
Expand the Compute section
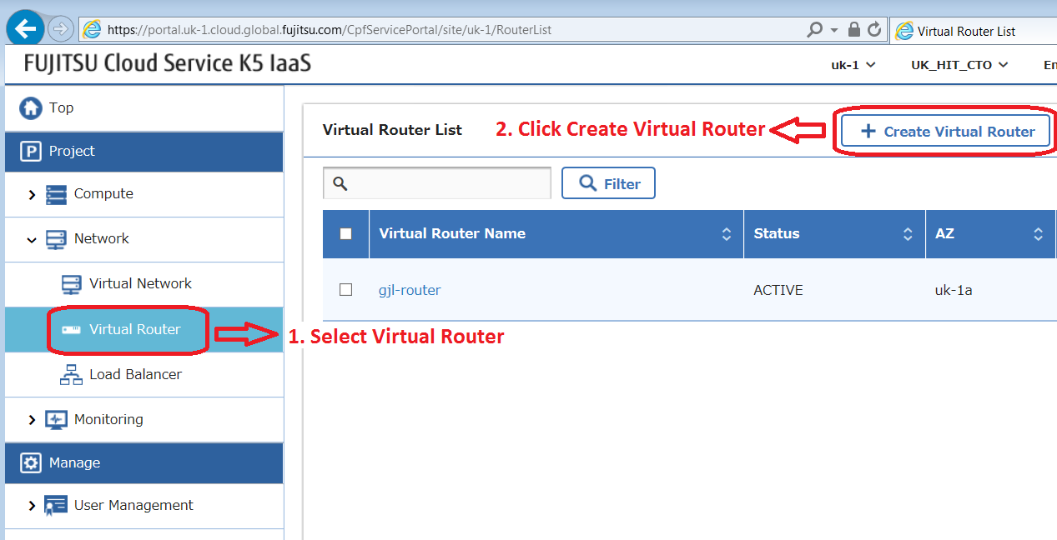tap(32, 195)
